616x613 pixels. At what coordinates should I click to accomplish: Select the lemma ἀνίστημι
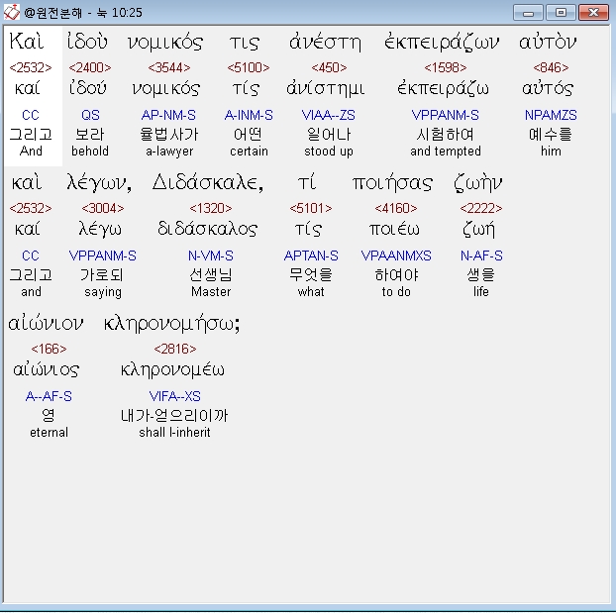[326, 88]
